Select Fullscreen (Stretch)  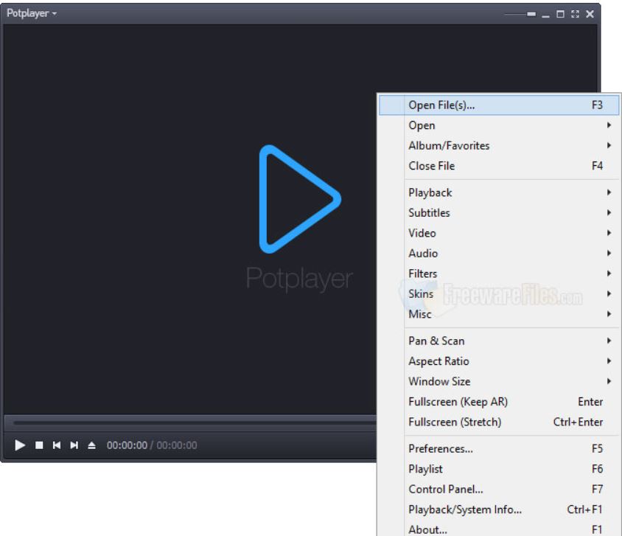[499, 422]
